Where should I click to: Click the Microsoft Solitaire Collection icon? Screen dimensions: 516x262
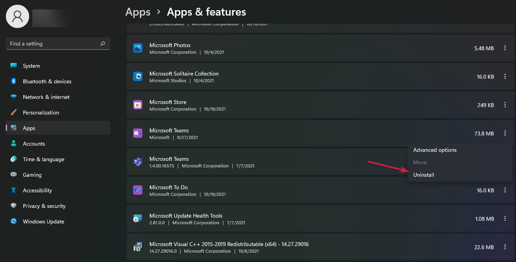tap(138, 76)
